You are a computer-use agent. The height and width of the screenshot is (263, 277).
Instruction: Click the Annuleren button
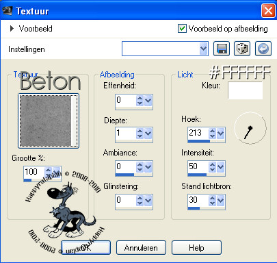pos(141,248)
